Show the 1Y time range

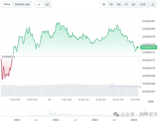point(126,4)
